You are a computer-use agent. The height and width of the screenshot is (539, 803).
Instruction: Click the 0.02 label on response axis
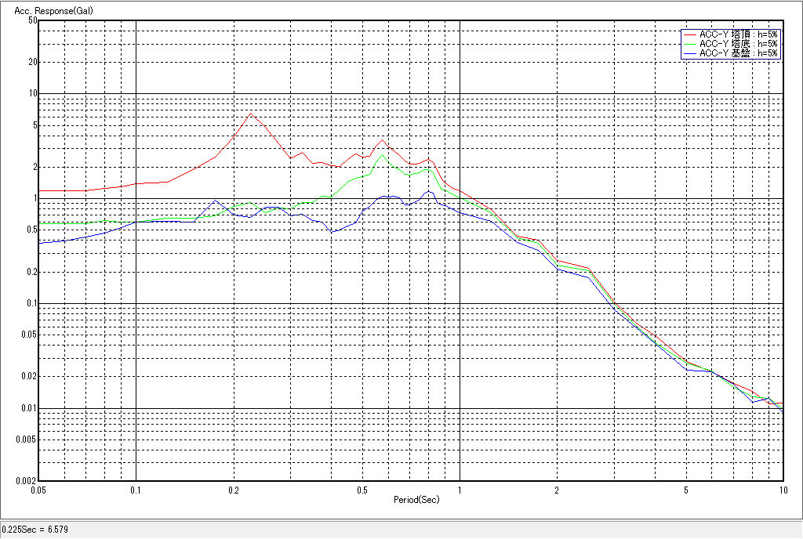coord(30,377)
